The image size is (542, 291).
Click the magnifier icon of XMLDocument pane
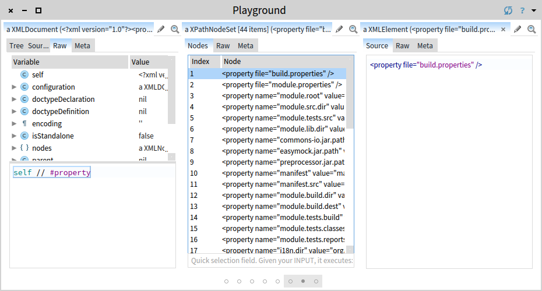click(x=175, y=29)
